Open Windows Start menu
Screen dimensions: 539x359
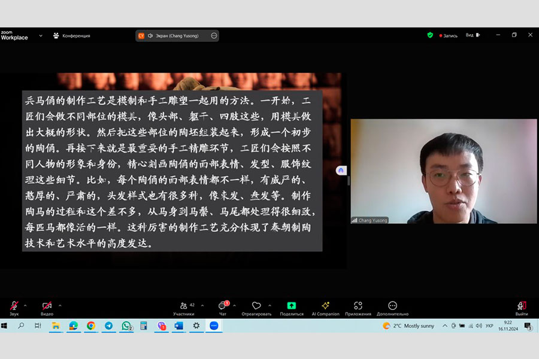(4, 325)
